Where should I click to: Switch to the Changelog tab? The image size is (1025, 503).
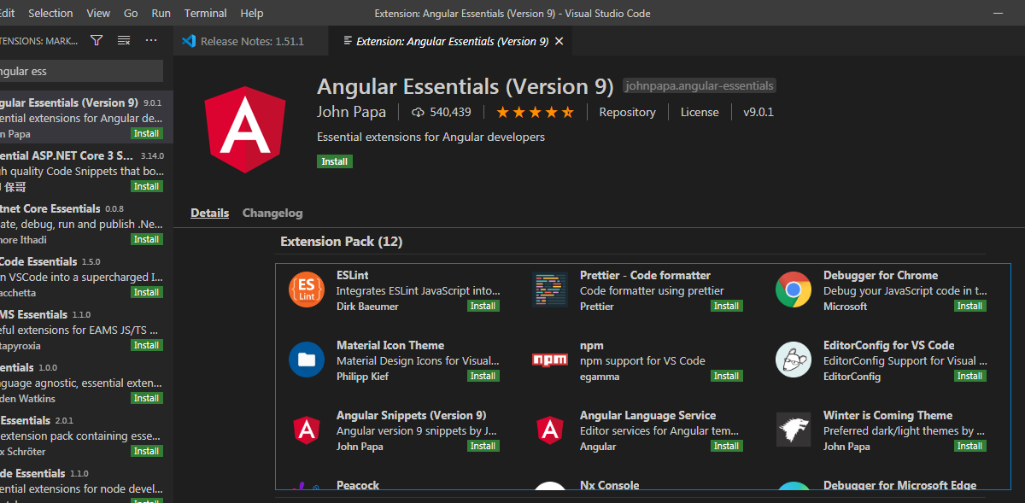point(272,213)
